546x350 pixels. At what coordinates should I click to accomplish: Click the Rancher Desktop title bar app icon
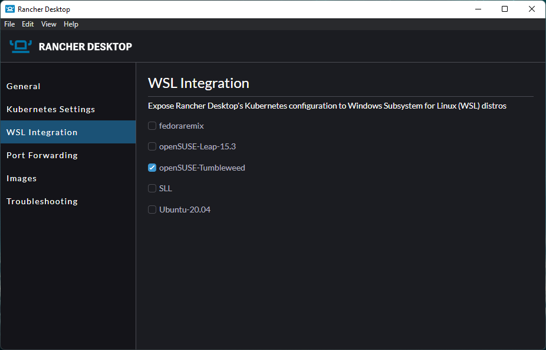coord(8,9)
